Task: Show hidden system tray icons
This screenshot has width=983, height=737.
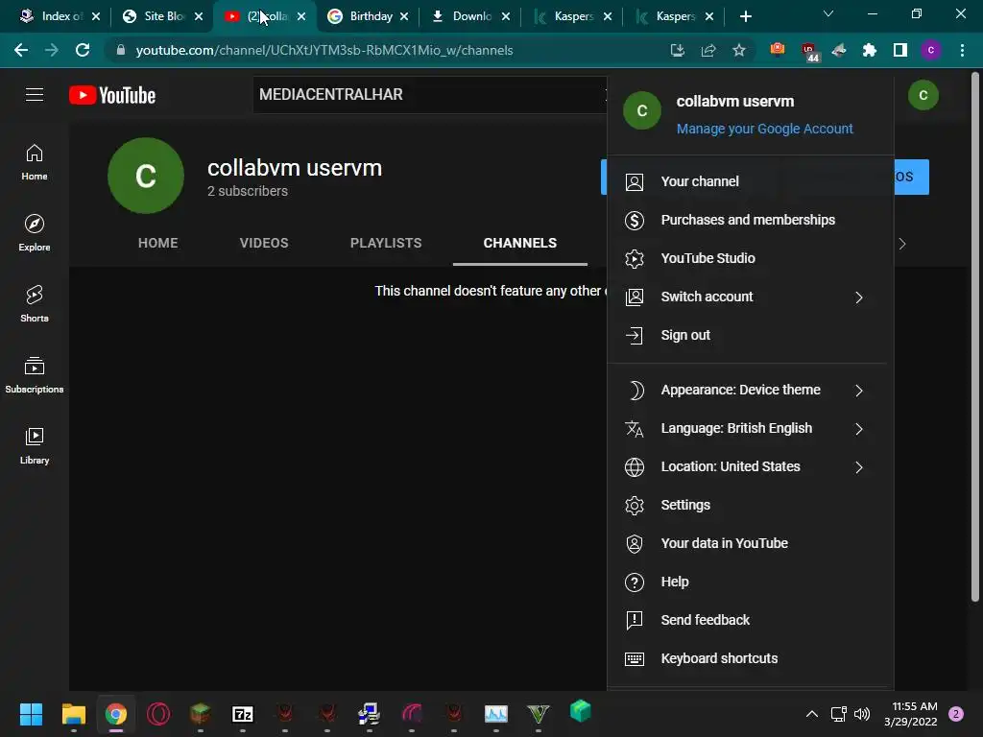Action: point(812,714)
